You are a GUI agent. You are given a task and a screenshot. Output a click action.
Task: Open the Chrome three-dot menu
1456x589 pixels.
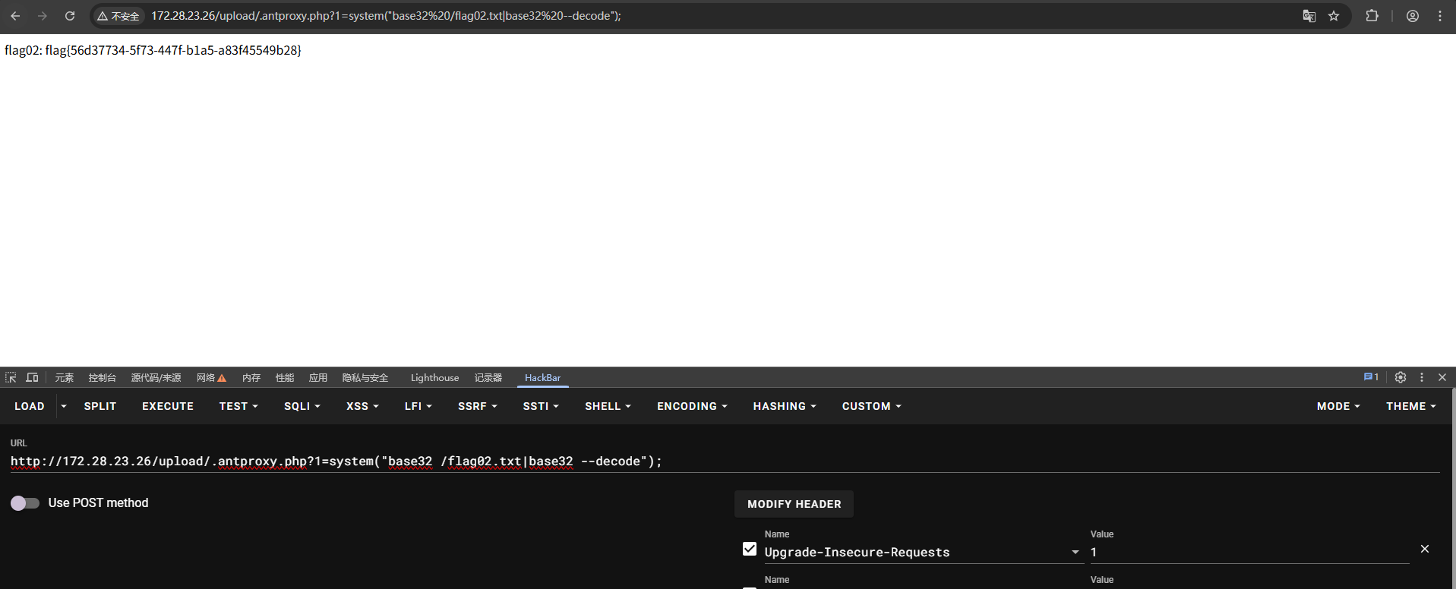(1440, 16)
